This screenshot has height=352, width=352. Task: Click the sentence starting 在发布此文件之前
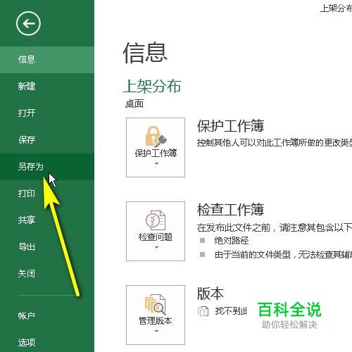[x=275, y=227]
